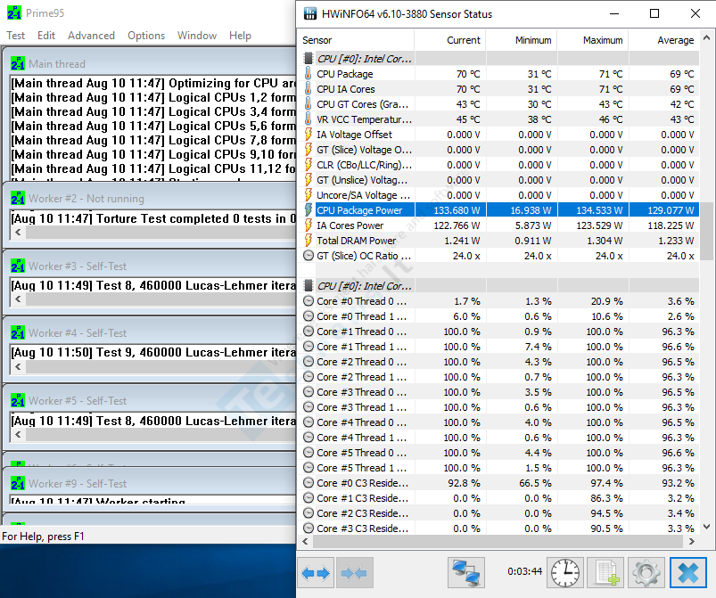Click the CPU Package thermometer icon
Image resolution: width=716 pixels, height=598 pixels.
[309, 73]
